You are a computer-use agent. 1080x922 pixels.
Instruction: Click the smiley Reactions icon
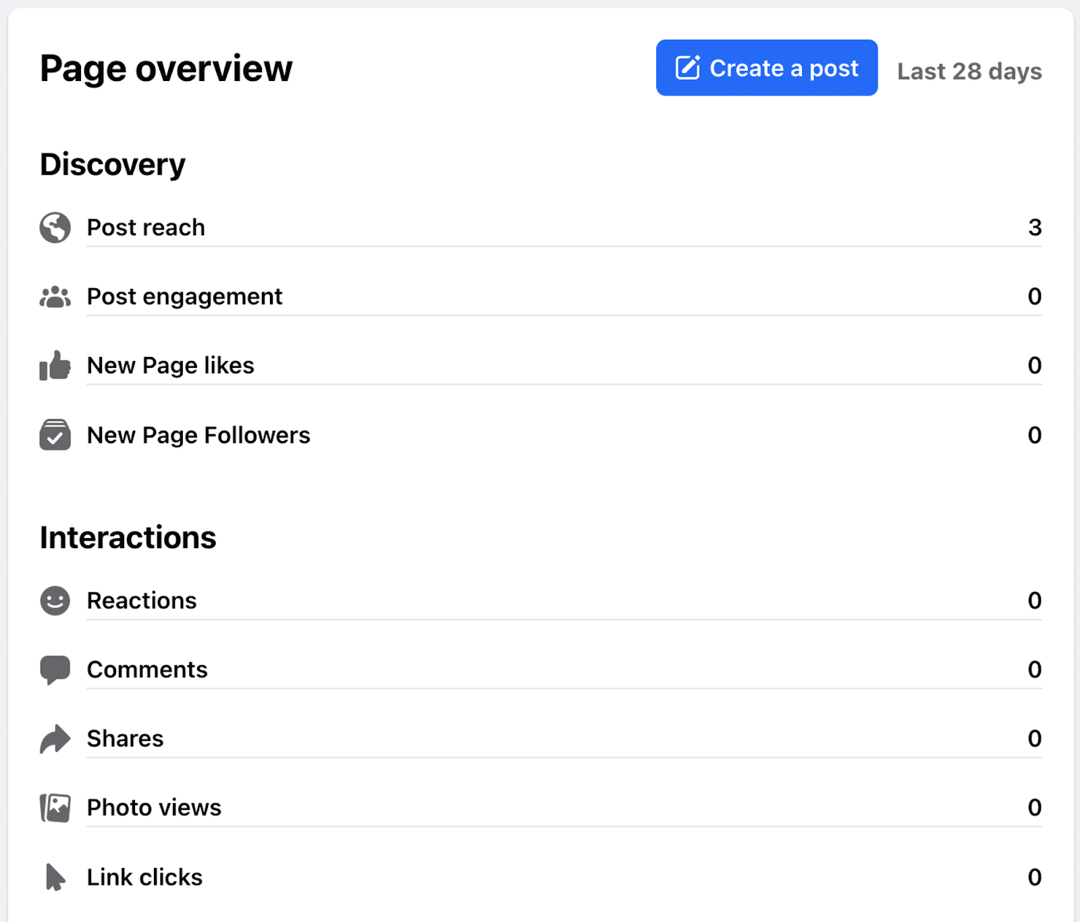[55, 601]
